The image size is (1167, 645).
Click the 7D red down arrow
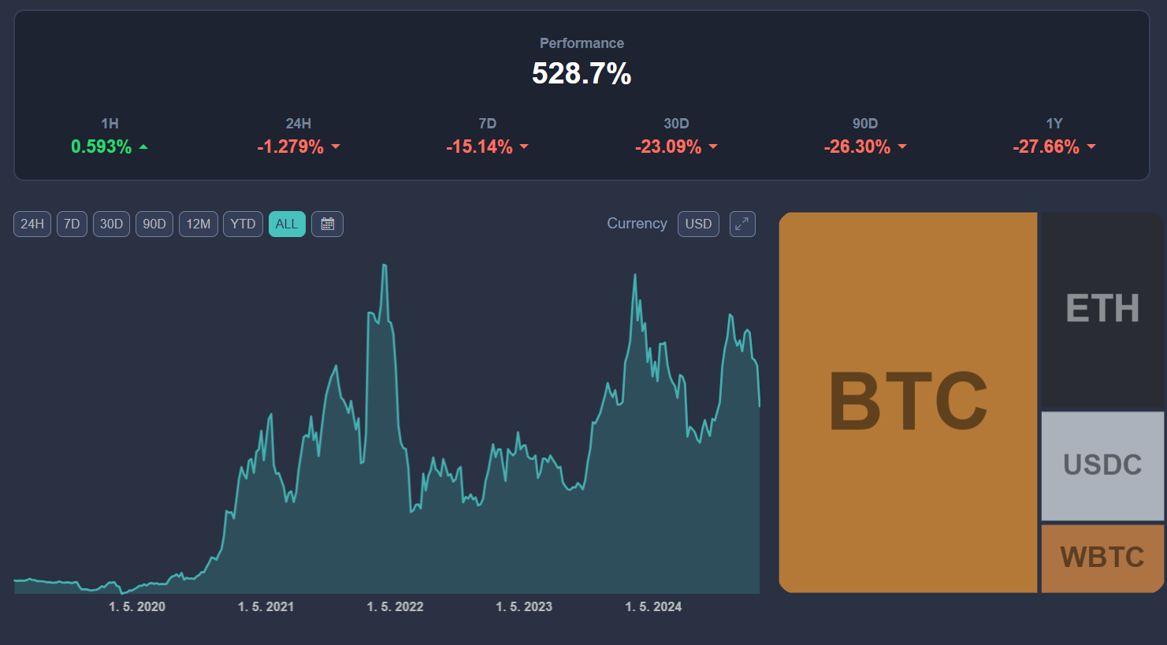(524, 147)
